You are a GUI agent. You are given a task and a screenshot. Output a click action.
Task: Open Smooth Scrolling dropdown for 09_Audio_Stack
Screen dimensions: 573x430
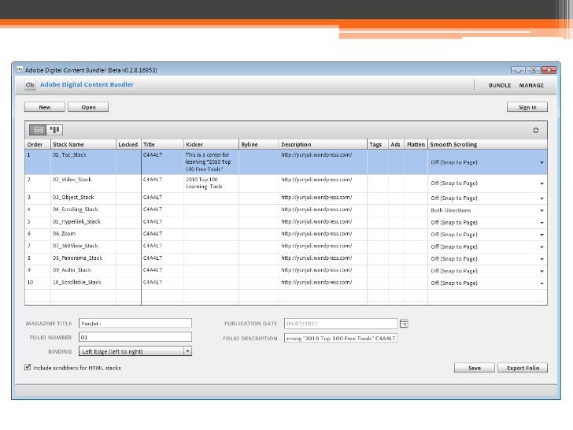coord(542,271)
